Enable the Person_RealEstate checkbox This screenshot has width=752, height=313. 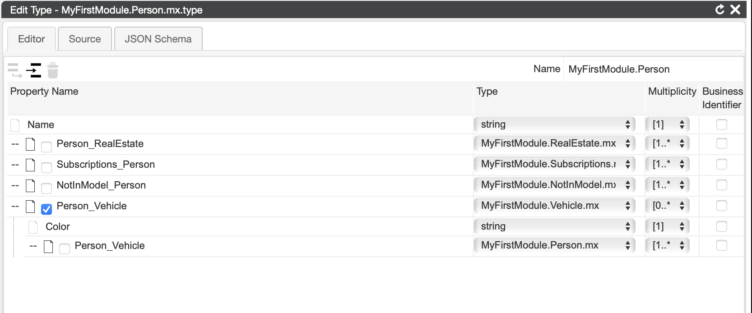click(x=46, y=147)
